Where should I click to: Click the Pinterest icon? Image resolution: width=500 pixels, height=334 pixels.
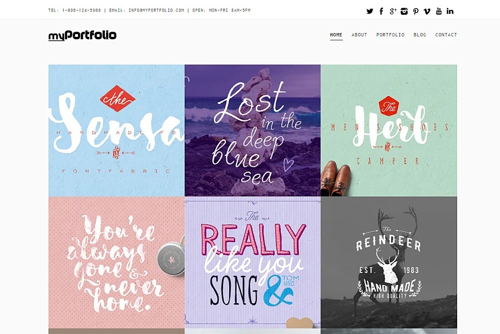(415, 12)
